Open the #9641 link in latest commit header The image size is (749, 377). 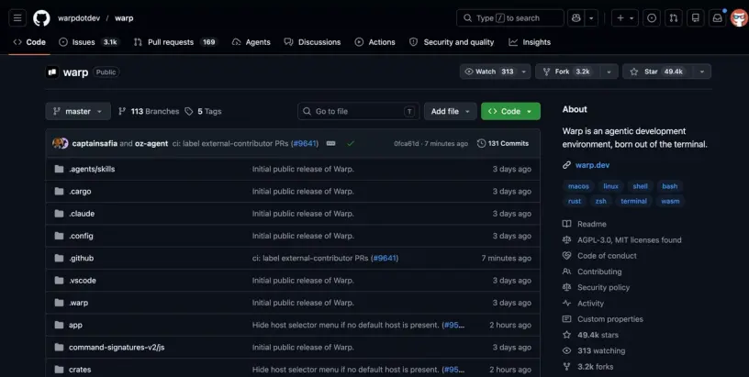(x=306, y=144)
